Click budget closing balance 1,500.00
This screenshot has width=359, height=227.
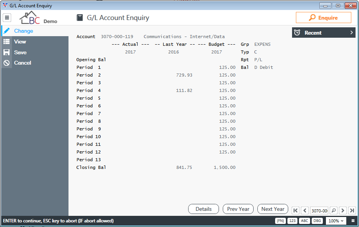point(225,167)
